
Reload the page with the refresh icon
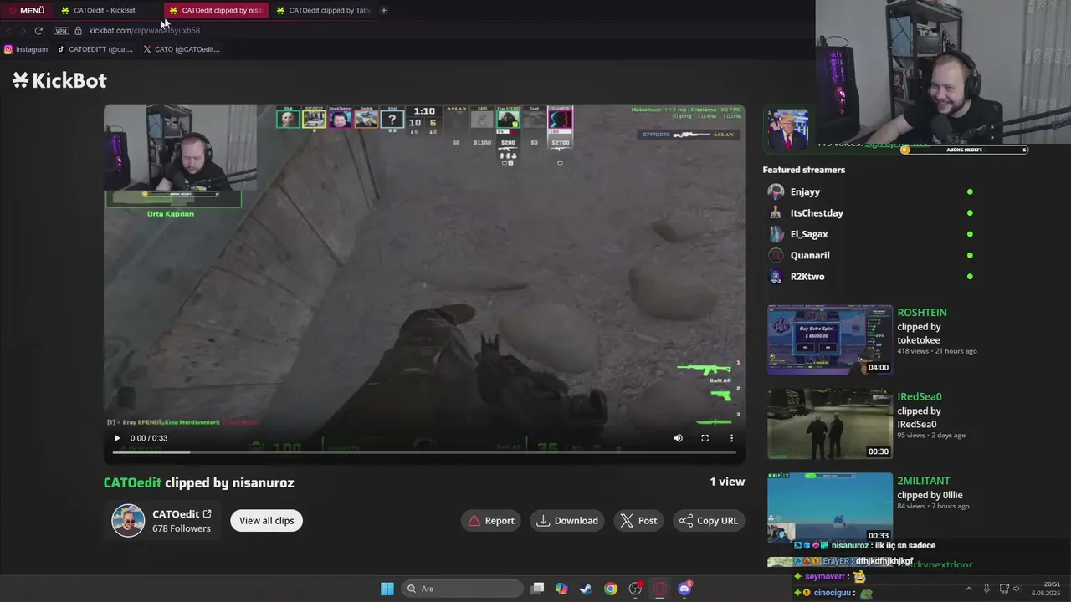[x=38, y=31]
